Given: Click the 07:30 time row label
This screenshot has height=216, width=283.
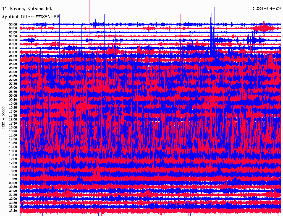Looking at the screenshot, I should [x=13, y=84].
